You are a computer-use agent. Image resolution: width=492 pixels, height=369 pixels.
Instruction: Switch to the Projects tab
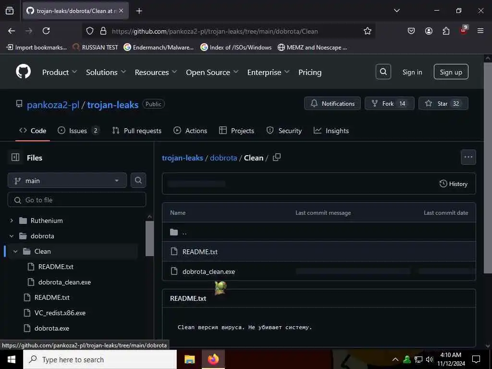tap(236, 131)
